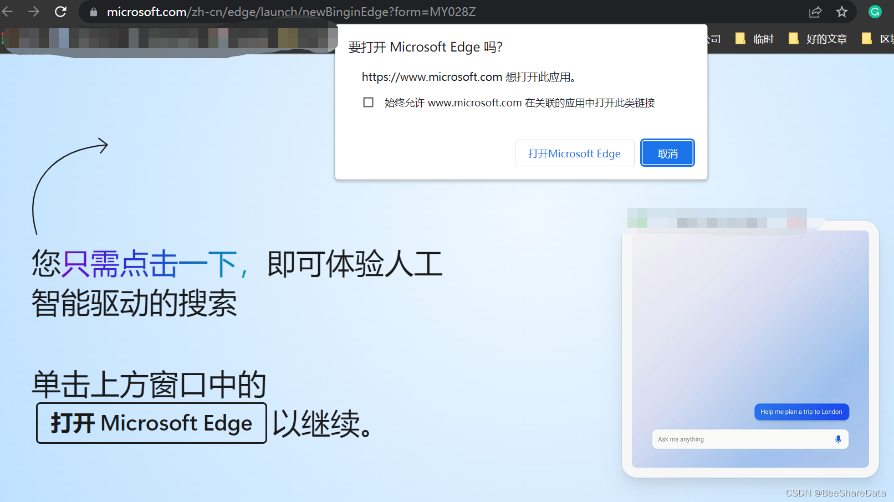Open the Grammarly extension icon
Viewport: 894px width, 502px height.
point(875,12)
